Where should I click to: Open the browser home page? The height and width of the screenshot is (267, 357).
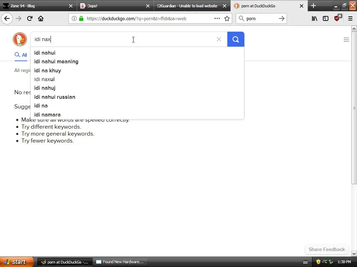[x=41, y=18]
